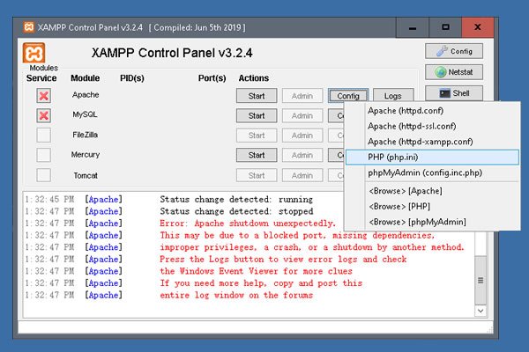Image resolution: width=529 pixels, height=352 pixels.
Task: Select Apache (httpd.conf) from the menu
Action: (x=432, y=111)
